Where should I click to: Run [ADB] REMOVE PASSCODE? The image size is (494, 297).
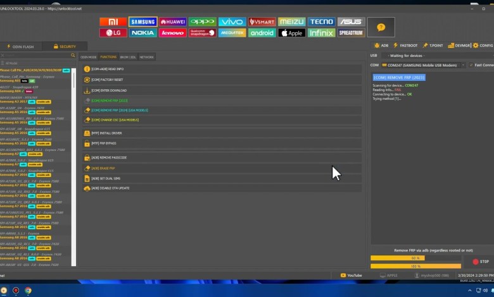[222, 157]
